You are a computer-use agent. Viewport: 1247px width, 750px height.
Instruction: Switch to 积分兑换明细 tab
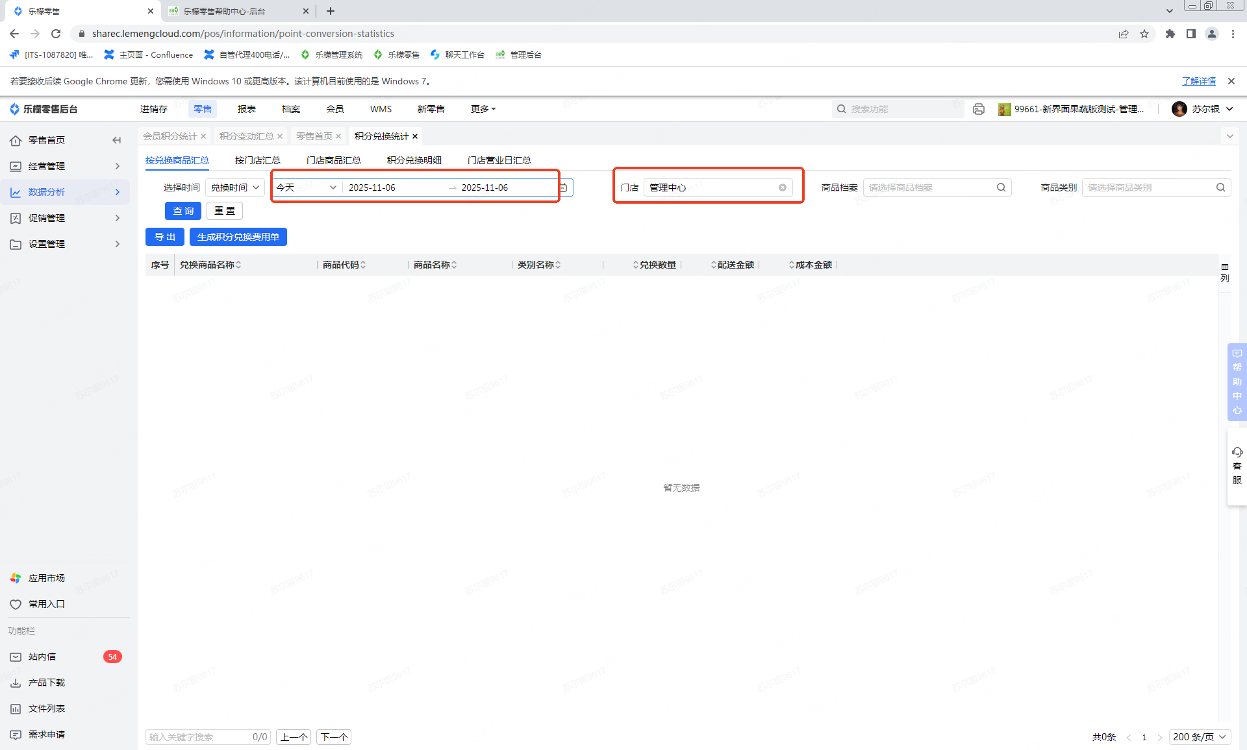[x=414, y=160]
